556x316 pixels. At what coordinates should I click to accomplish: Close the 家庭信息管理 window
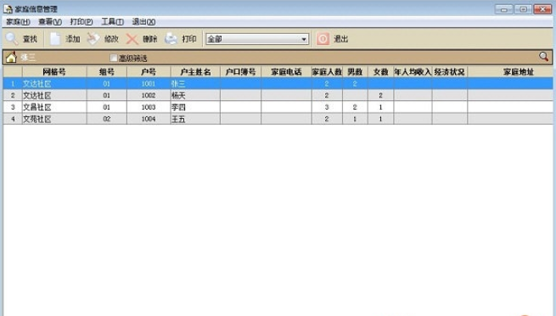542,9
